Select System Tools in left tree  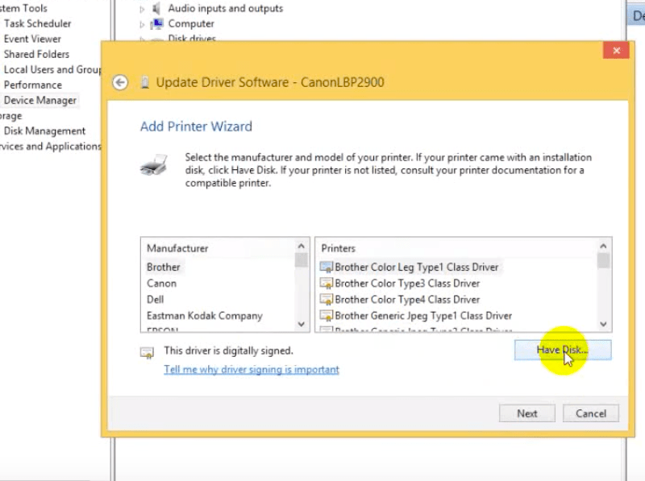23,8
